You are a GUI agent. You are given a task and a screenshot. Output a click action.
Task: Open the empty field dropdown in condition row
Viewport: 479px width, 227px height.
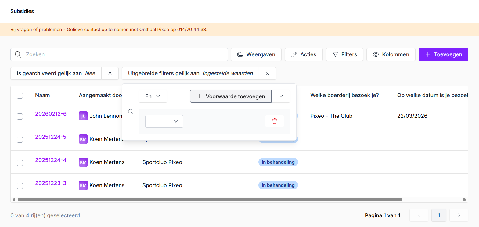pos(164,121)
